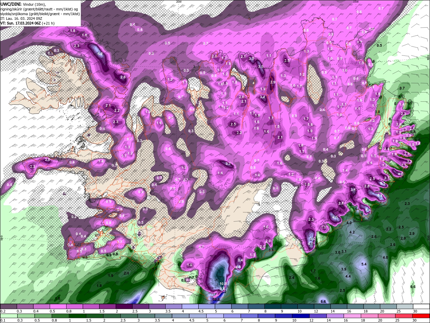This screenshot has height=323, width=430.
Task: Click the 'UWC/DINI: Vindur (10m)' title text
Action: (23, 4)
